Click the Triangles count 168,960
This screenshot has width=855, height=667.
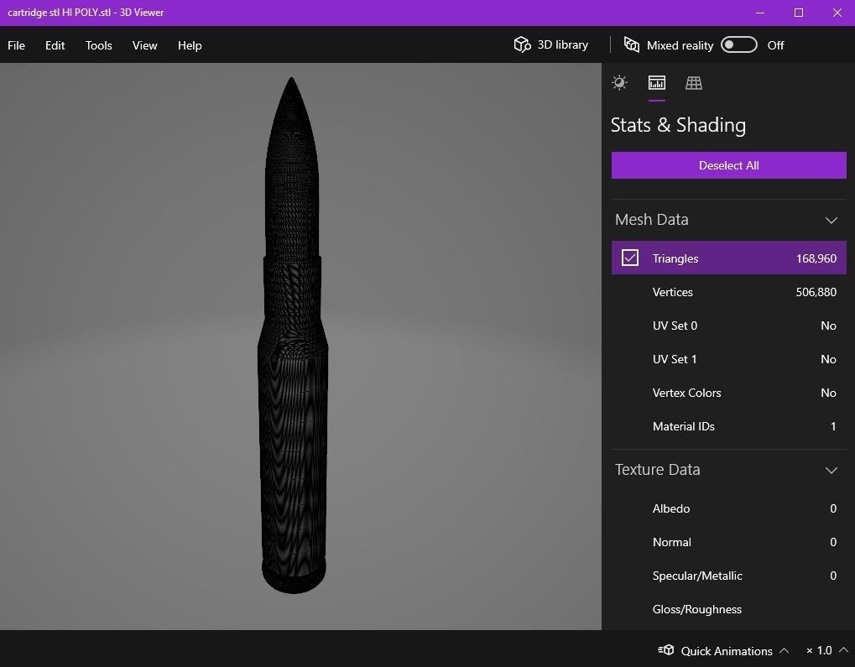(x=816, y=258)
